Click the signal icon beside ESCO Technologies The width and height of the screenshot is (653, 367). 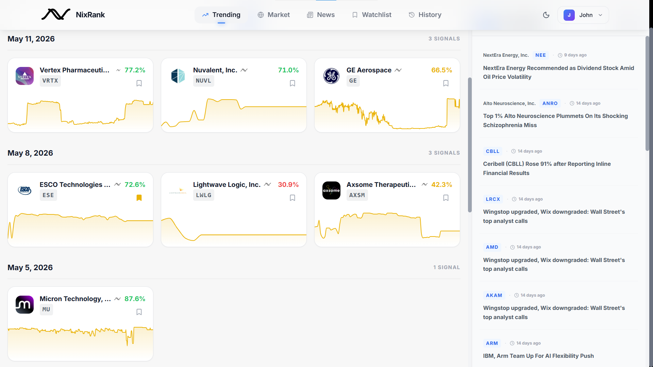118,185
